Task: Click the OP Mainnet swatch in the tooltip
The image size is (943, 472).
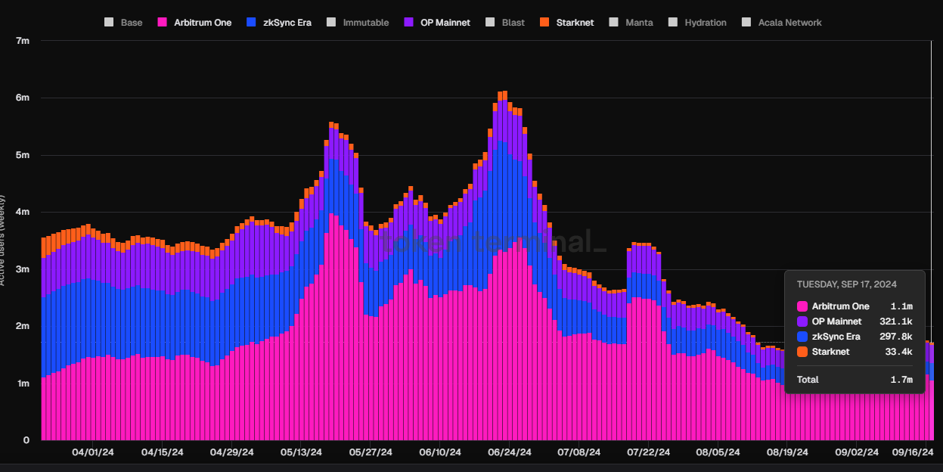Action: point(802,321)
